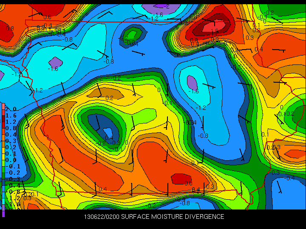Select the 0.2 label on the tan contour band

pos(109,98)
